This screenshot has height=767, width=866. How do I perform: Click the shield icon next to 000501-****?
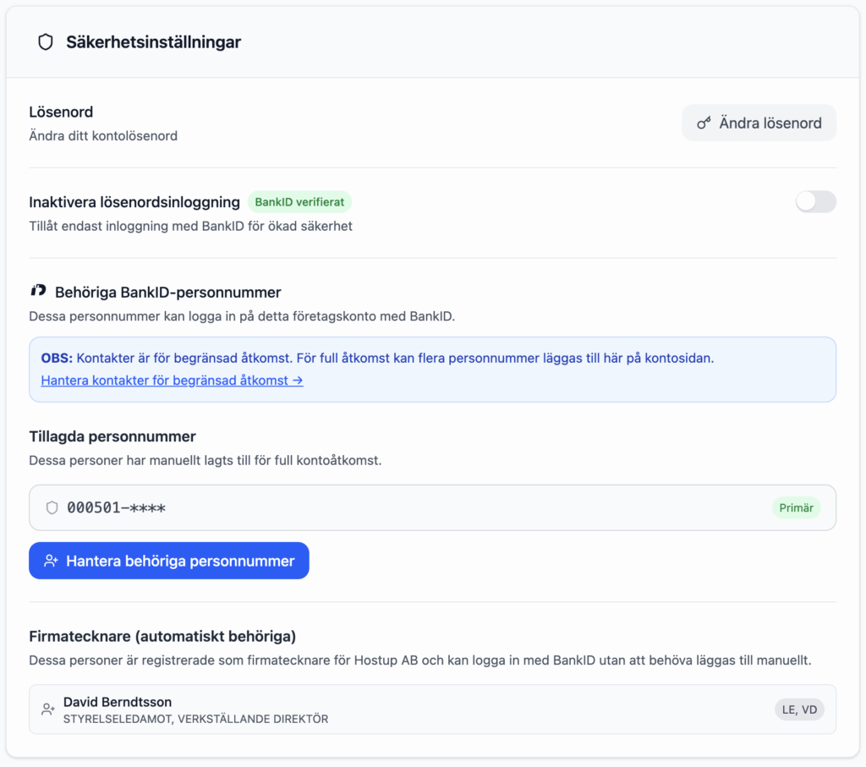52,507
